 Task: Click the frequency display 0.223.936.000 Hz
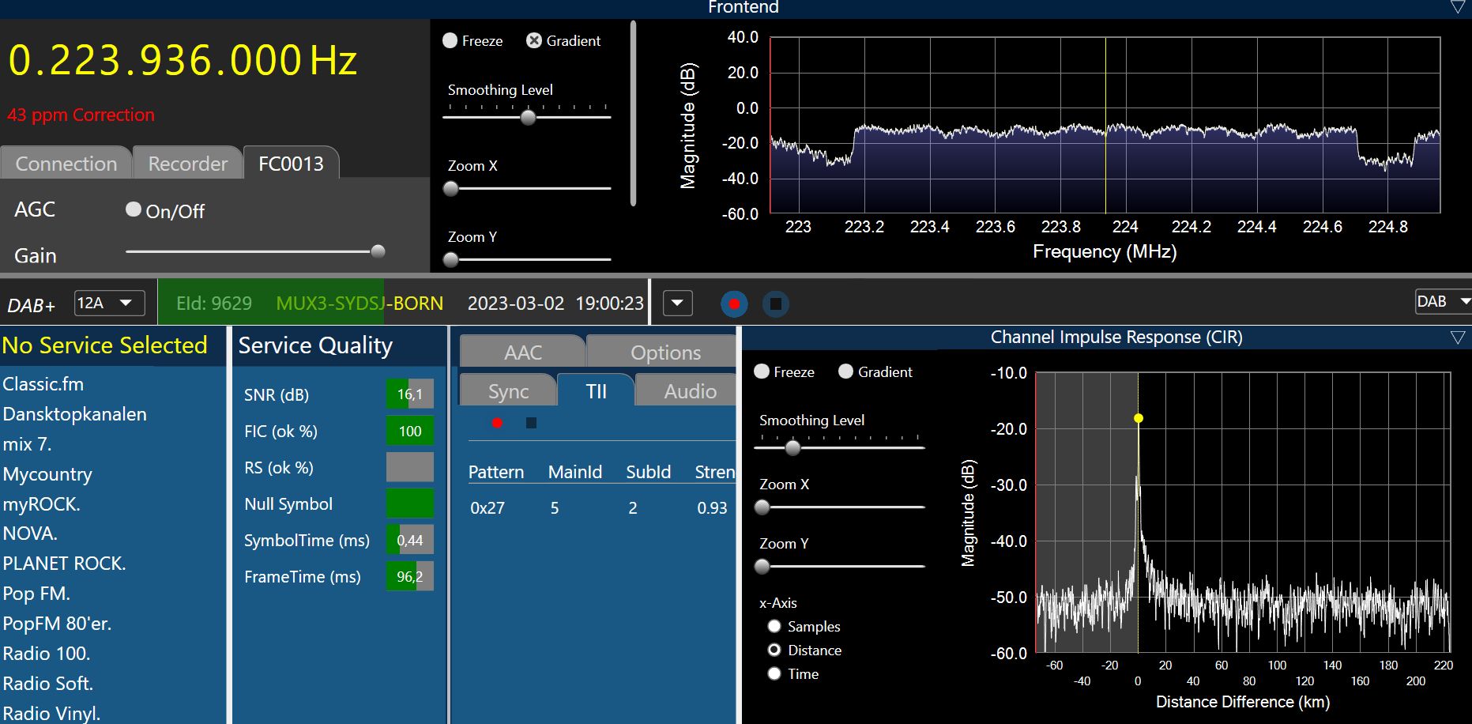click(183, 61)
